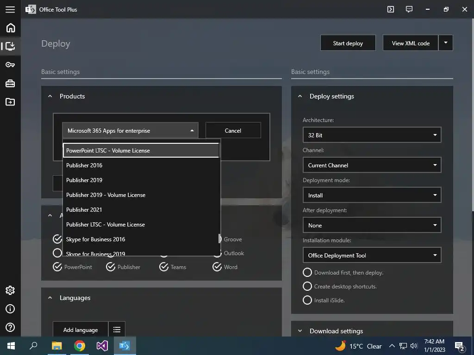Open the Help question mark icon
The height and width of the screenshot is (355, 474).
pos(10,327)
